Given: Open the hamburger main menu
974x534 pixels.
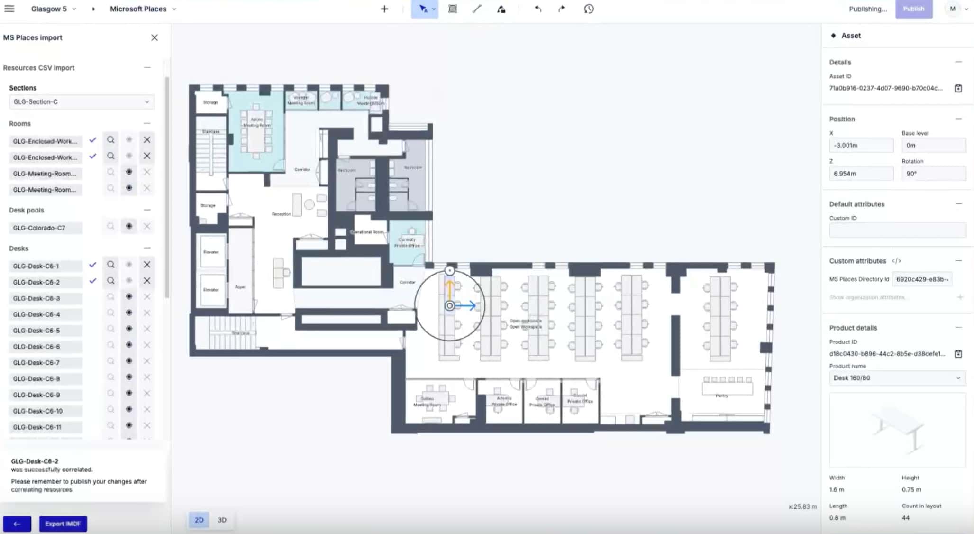Looking at the screenshot, I should click(x=9, y=9).
